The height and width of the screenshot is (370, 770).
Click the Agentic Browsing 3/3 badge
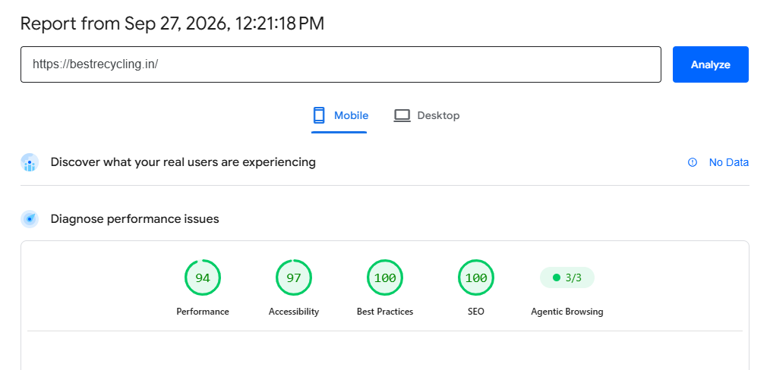coord(567,277)
